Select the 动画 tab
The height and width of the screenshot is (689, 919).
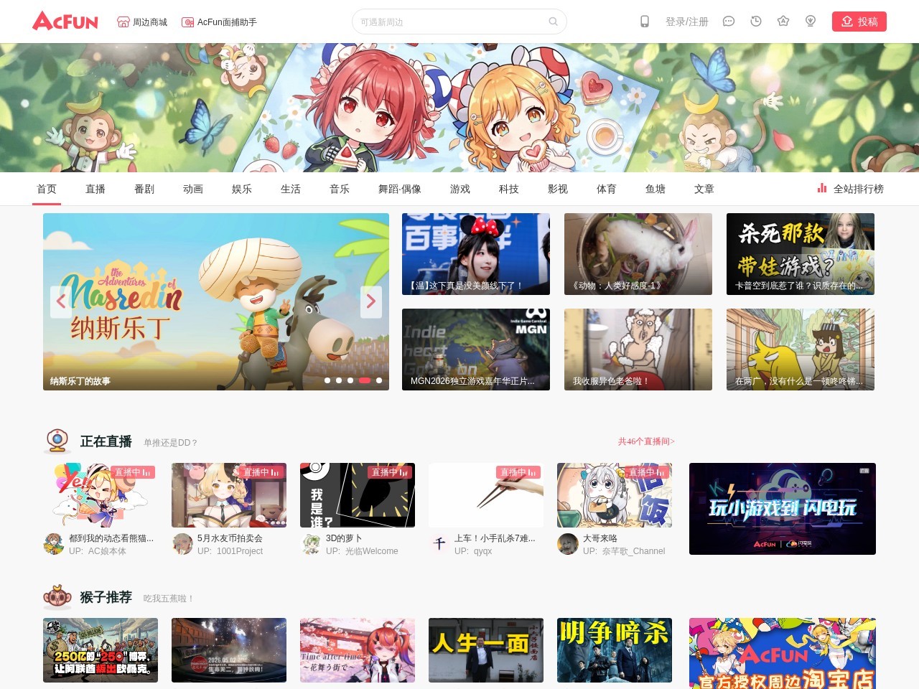tap(193, 189)
